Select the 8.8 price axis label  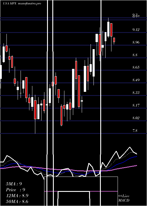pyautogui.click(x=135, y=55)
